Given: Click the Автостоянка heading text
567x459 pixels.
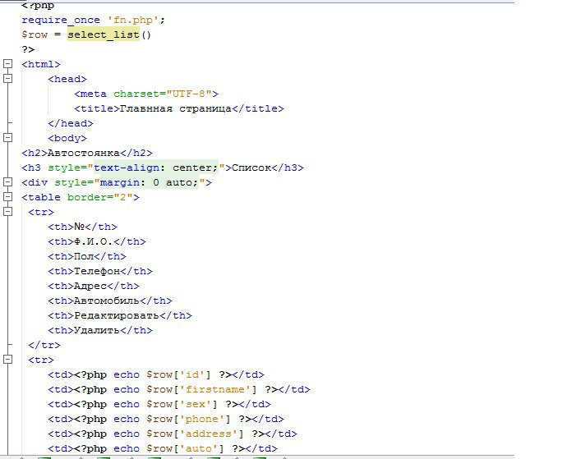Looking at the screenshot, I should click(84, 153).
